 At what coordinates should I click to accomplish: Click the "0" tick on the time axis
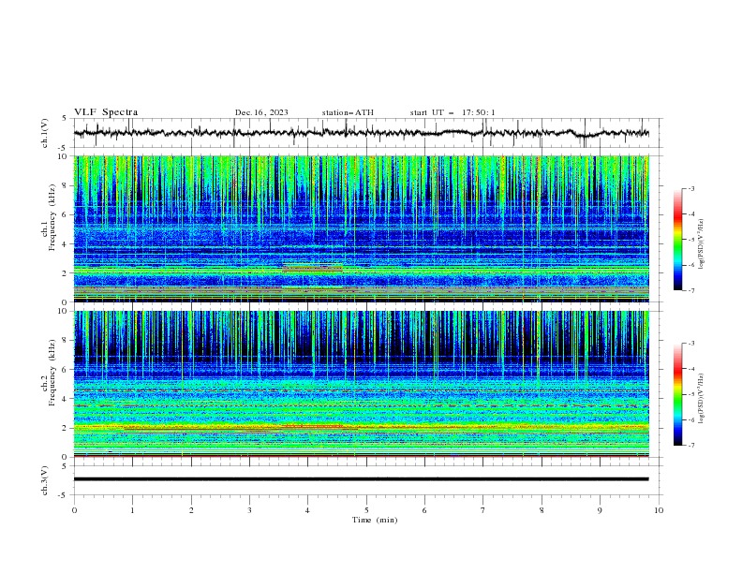74,510
